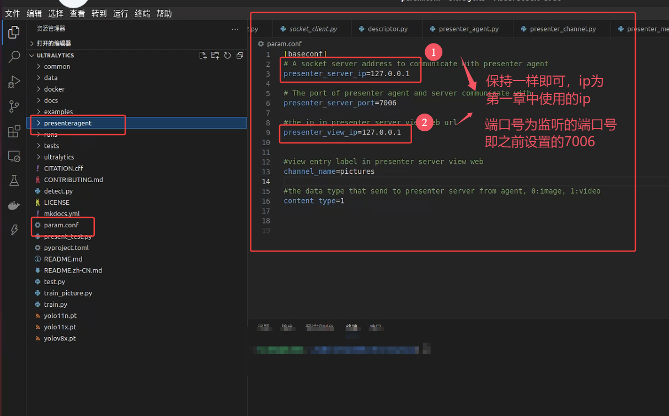Collapse all folders using the Explorer toolbar icon
The image size is (669, 416).
point(239,55)
